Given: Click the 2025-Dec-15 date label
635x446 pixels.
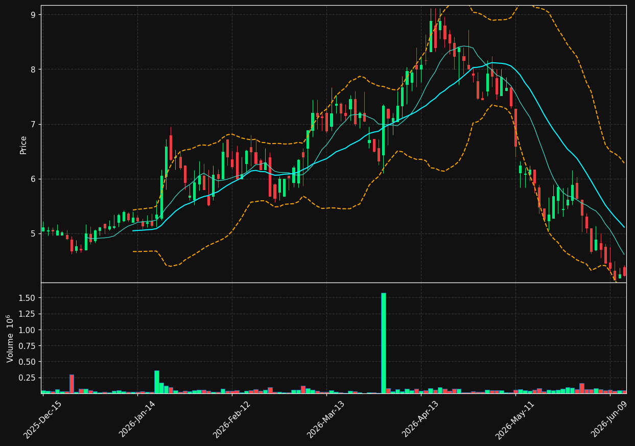Looking at the screenshot, I should pos(42,419).
